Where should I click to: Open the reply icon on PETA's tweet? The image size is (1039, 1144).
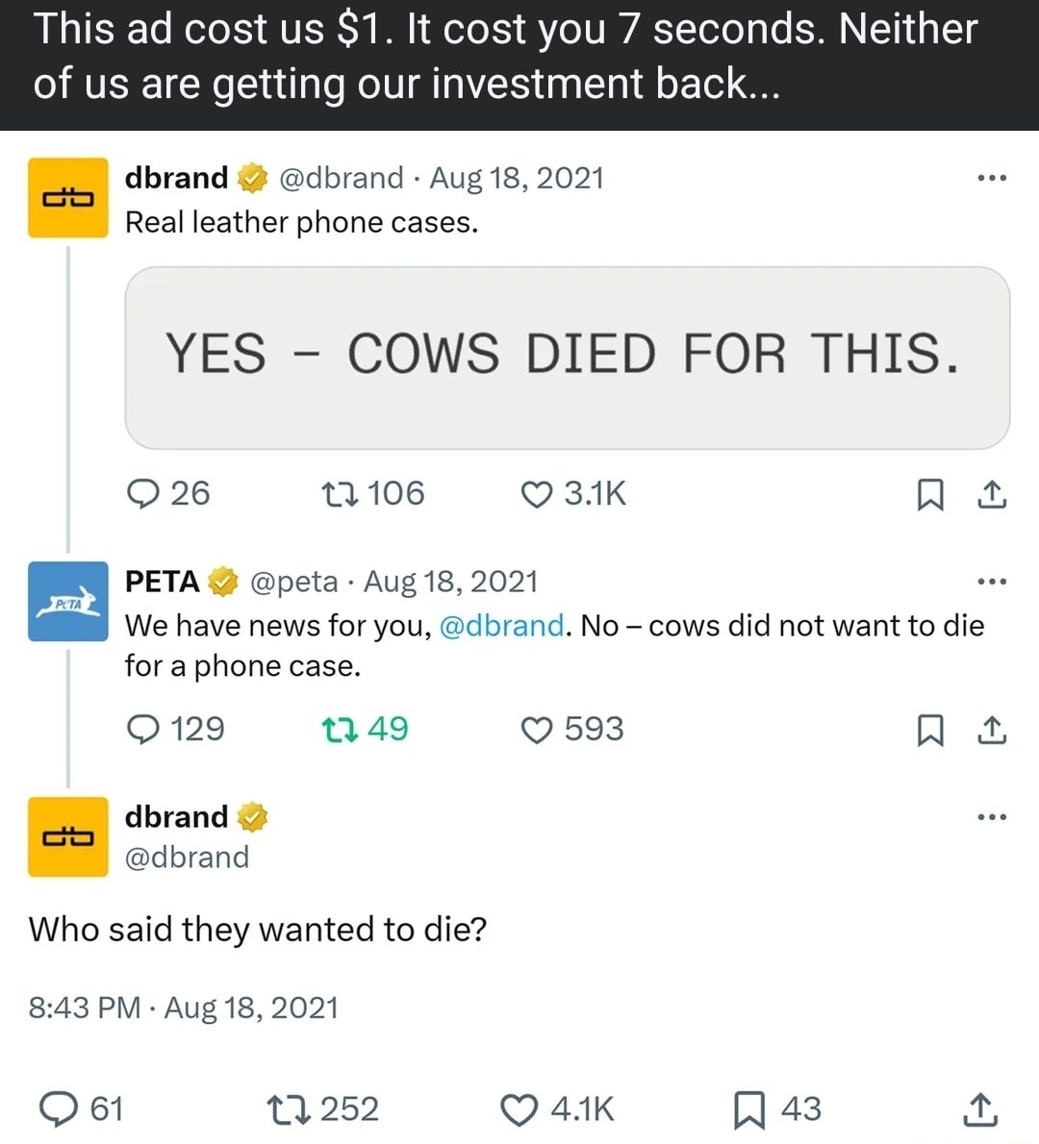144,729
